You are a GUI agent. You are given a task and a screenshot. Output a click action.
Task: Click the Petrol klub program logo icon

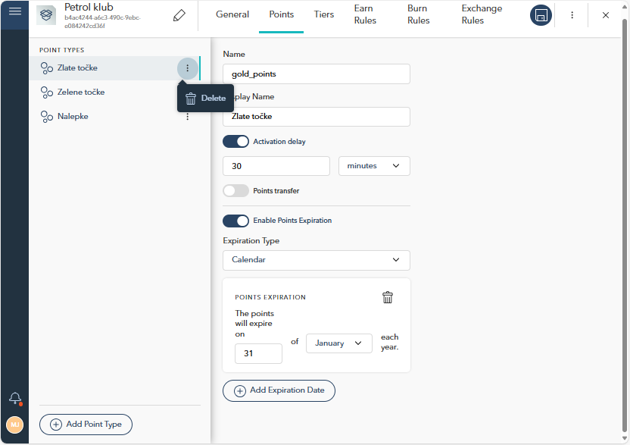tap(46, 15)
